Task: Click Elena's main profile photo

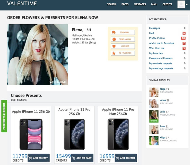Action: point(38,55)
